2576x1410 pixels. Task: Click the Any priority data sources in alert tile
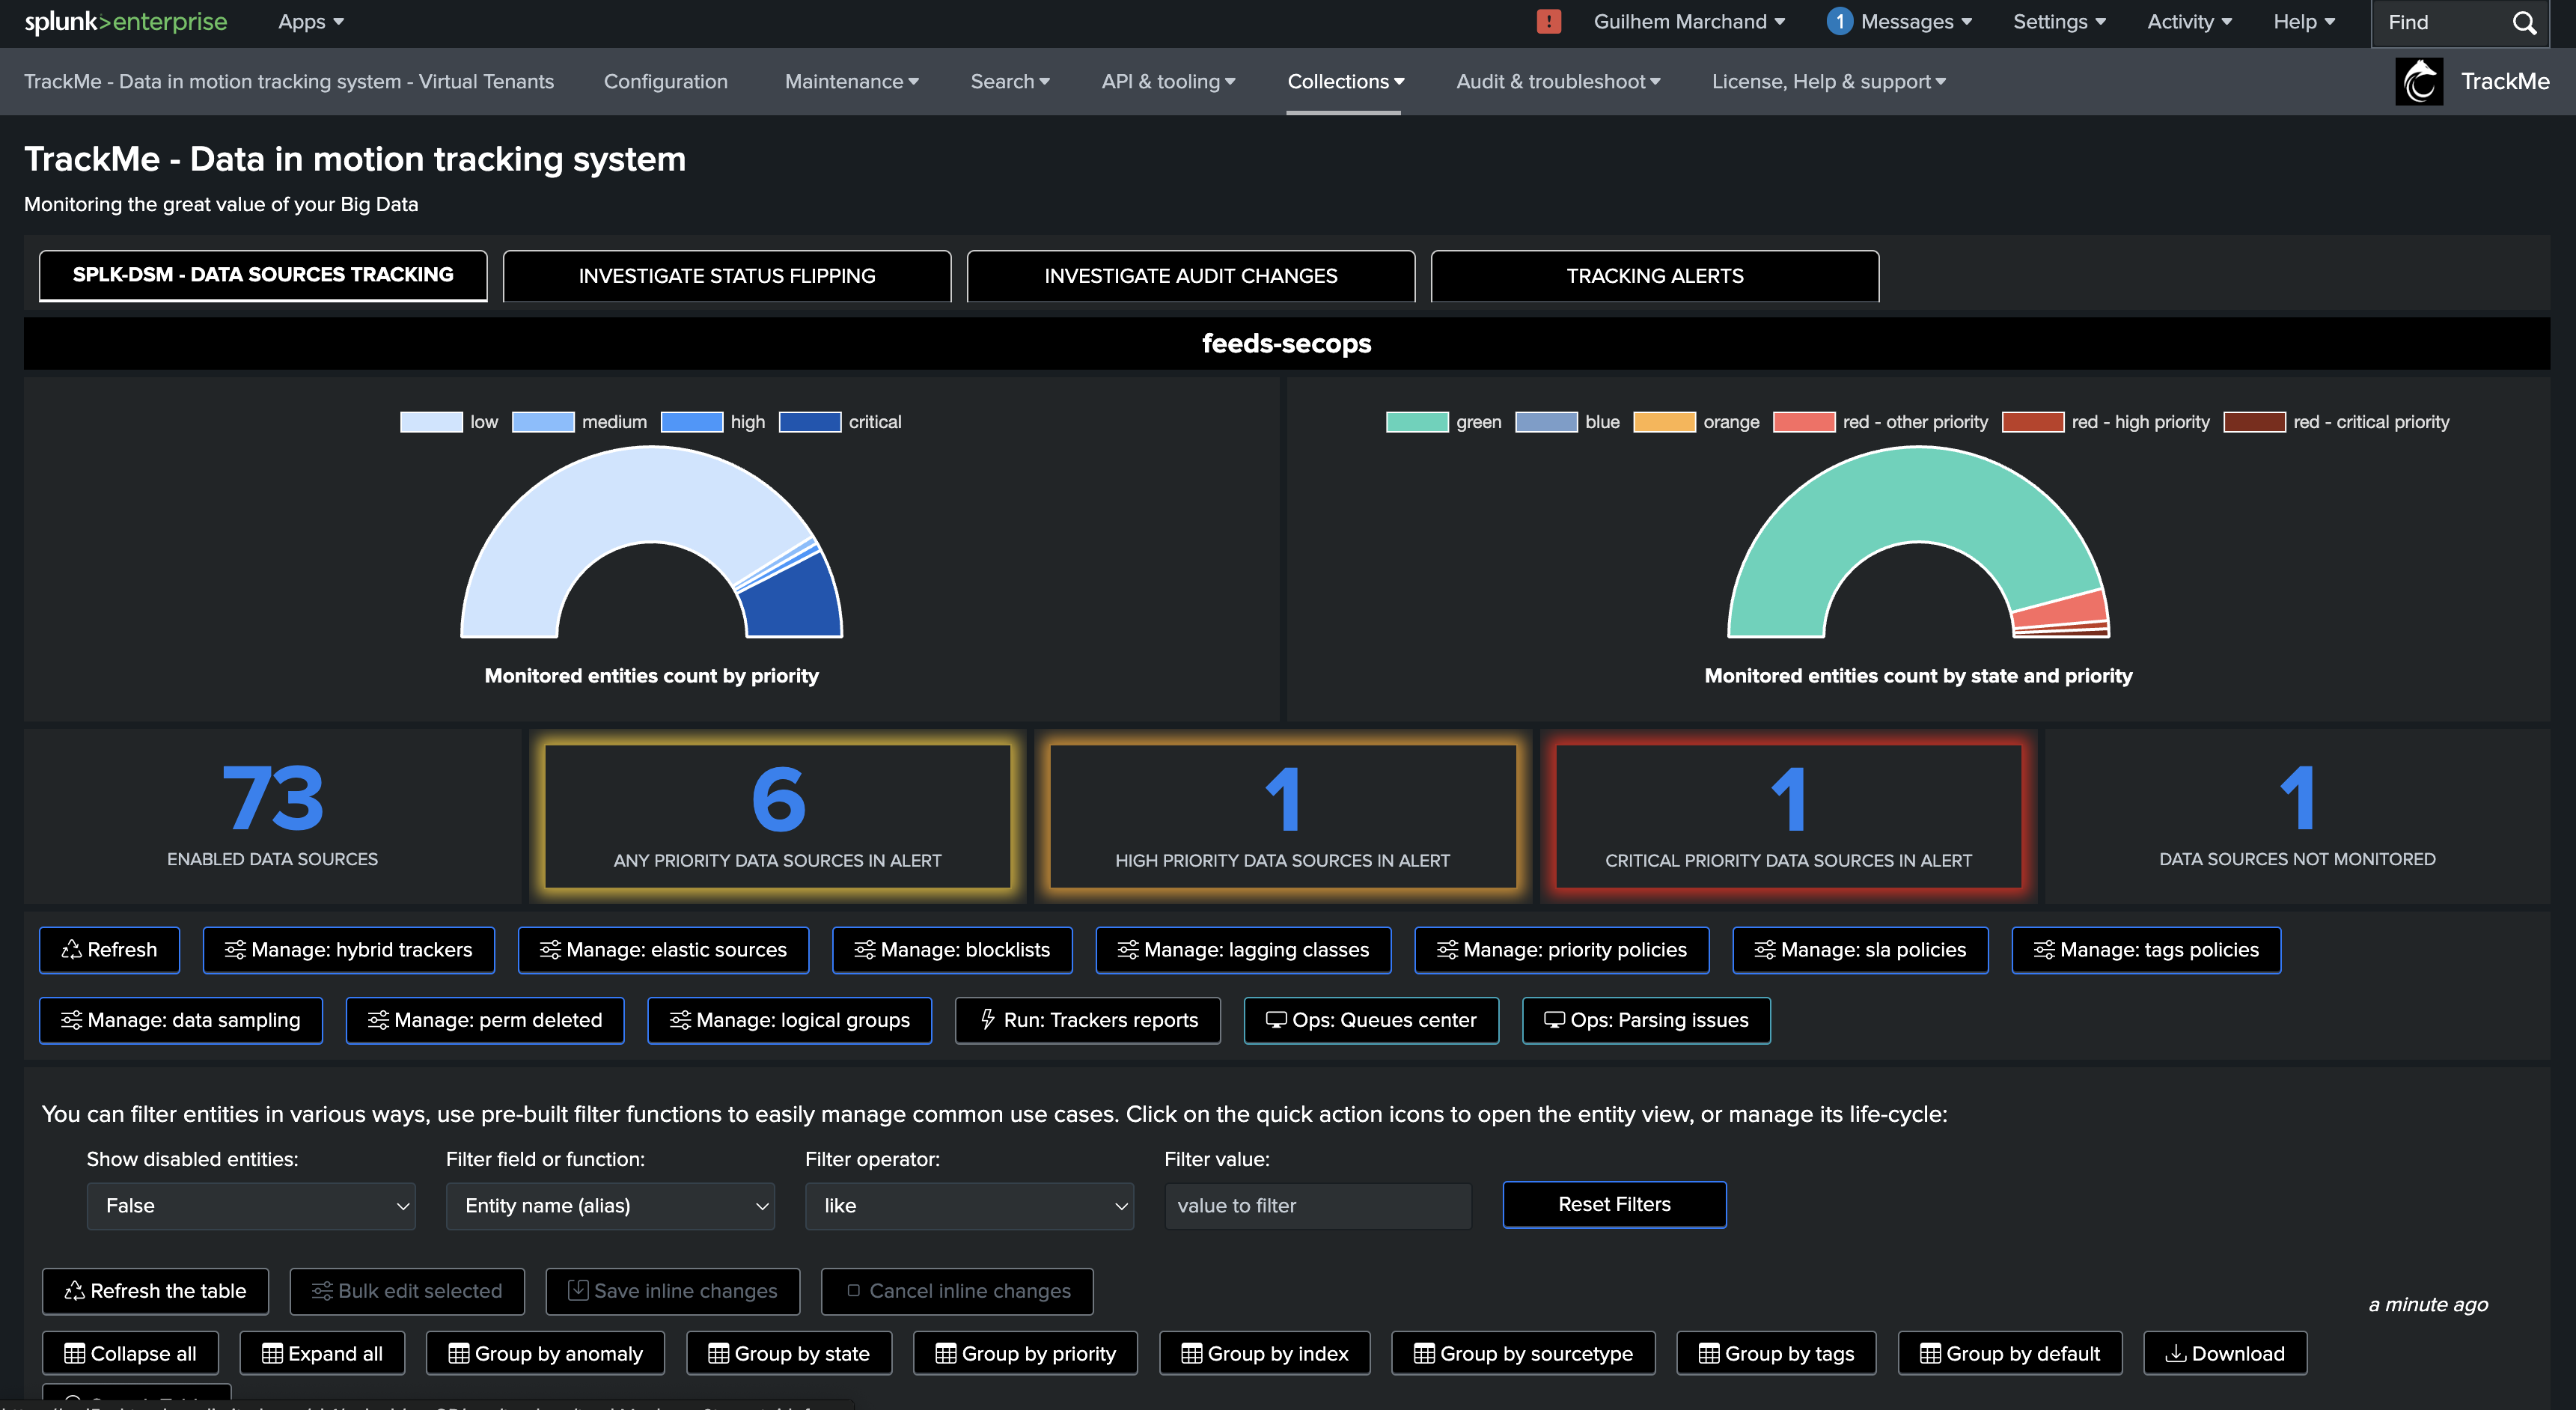(x=777, y=816)
